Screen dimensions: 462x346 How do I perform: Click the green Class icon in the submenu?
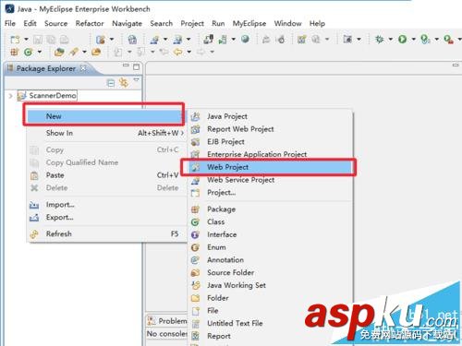pyautogui.click(x=195, y=222)
